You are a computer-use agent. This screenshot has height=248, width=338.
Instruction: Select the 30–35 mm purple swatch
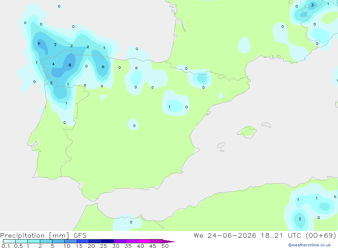click(120, 241)
